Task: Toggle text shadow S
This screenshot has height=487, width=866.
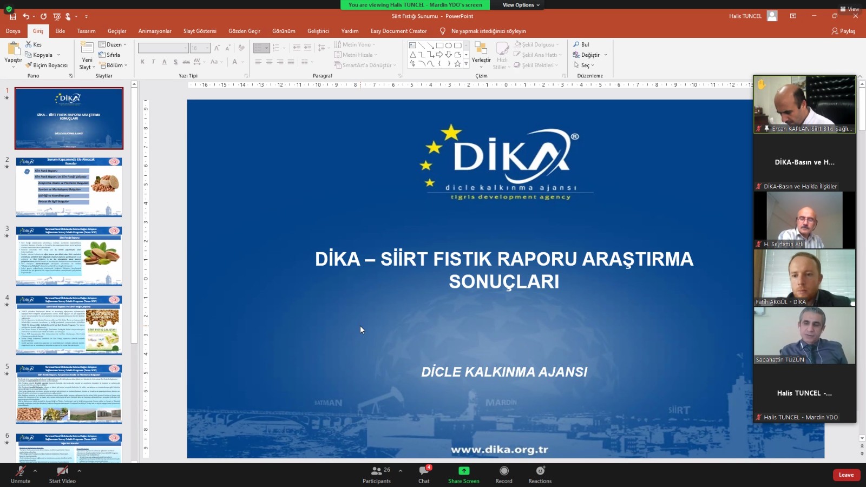Action: click(175, 62)
